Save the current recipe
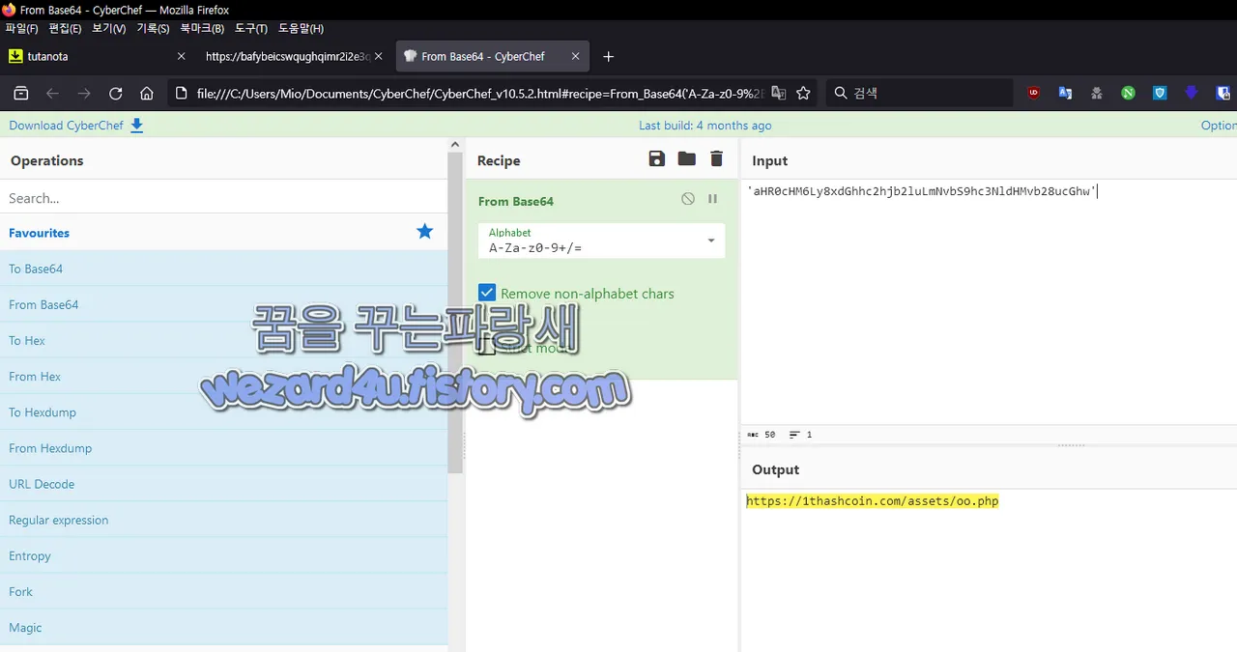Screen dimensions: 1237x652 pos(657,159)
